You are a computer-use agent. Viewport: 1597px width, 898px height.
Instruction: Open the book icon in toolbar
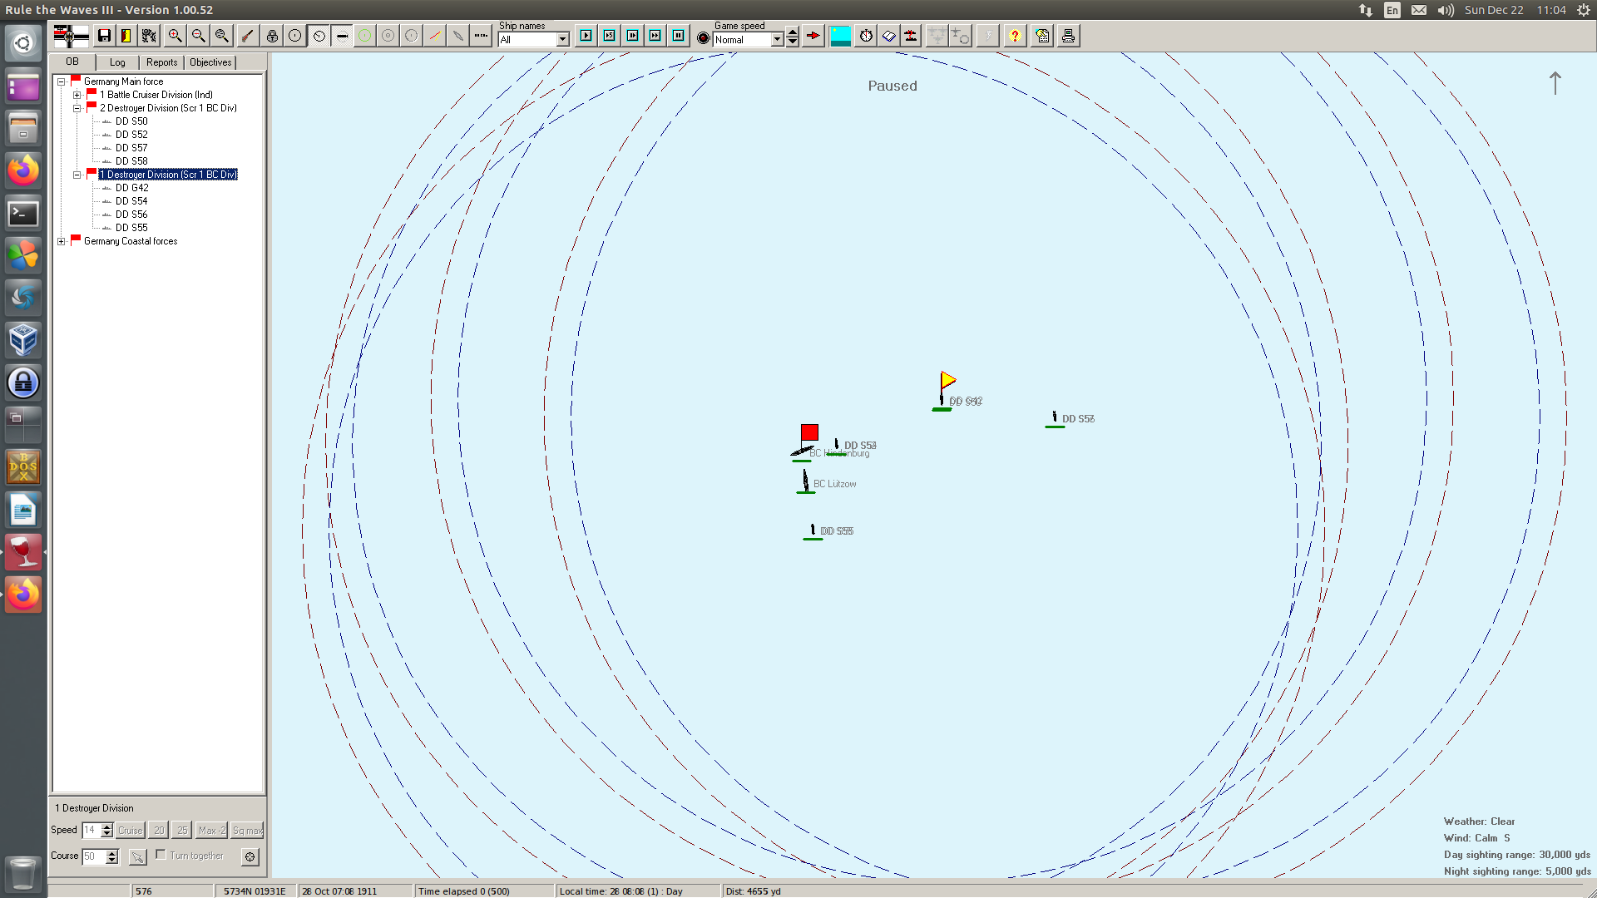888,36
